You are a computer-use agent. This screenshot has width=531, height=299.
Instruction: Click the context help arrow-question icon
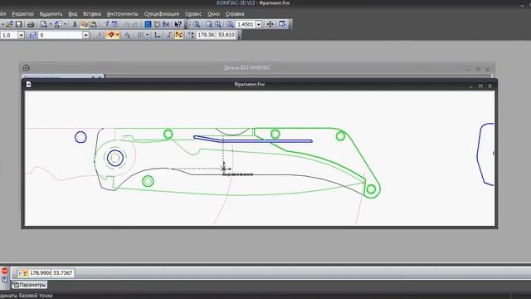(x=178, y=24)
